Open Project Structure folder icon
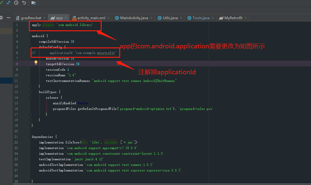The height and width of the screenshot is (185, 311). coord(34,3)
